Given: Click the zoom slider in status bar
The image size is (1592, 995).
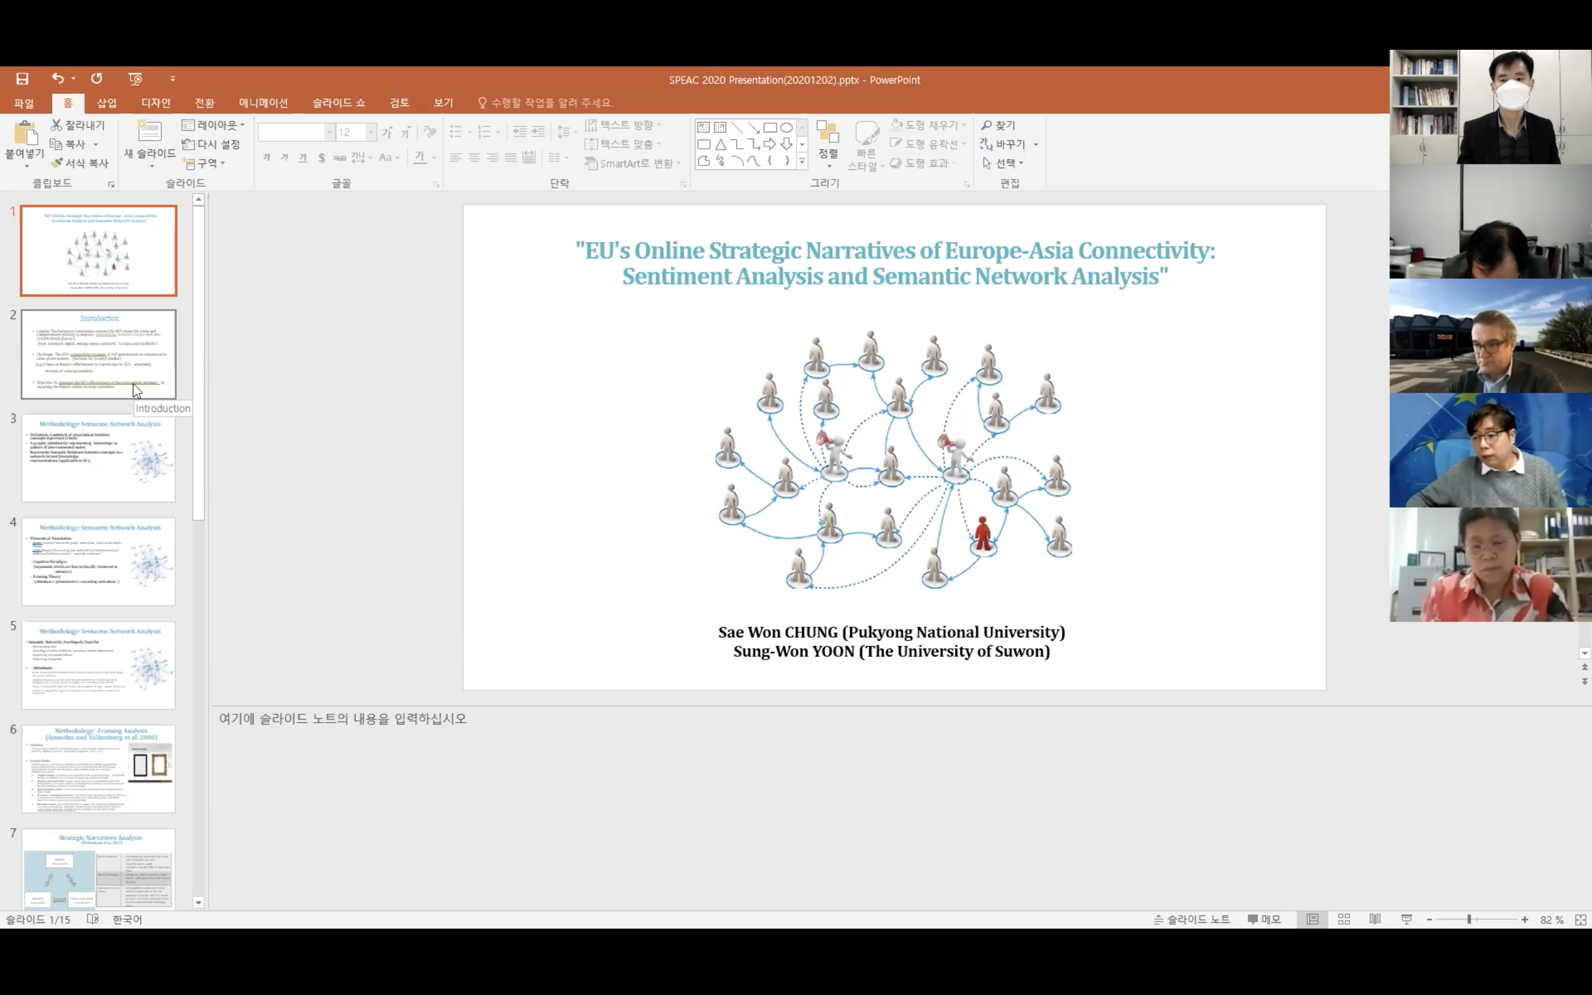Looking at the screenshot, I should coord(1469,919).
